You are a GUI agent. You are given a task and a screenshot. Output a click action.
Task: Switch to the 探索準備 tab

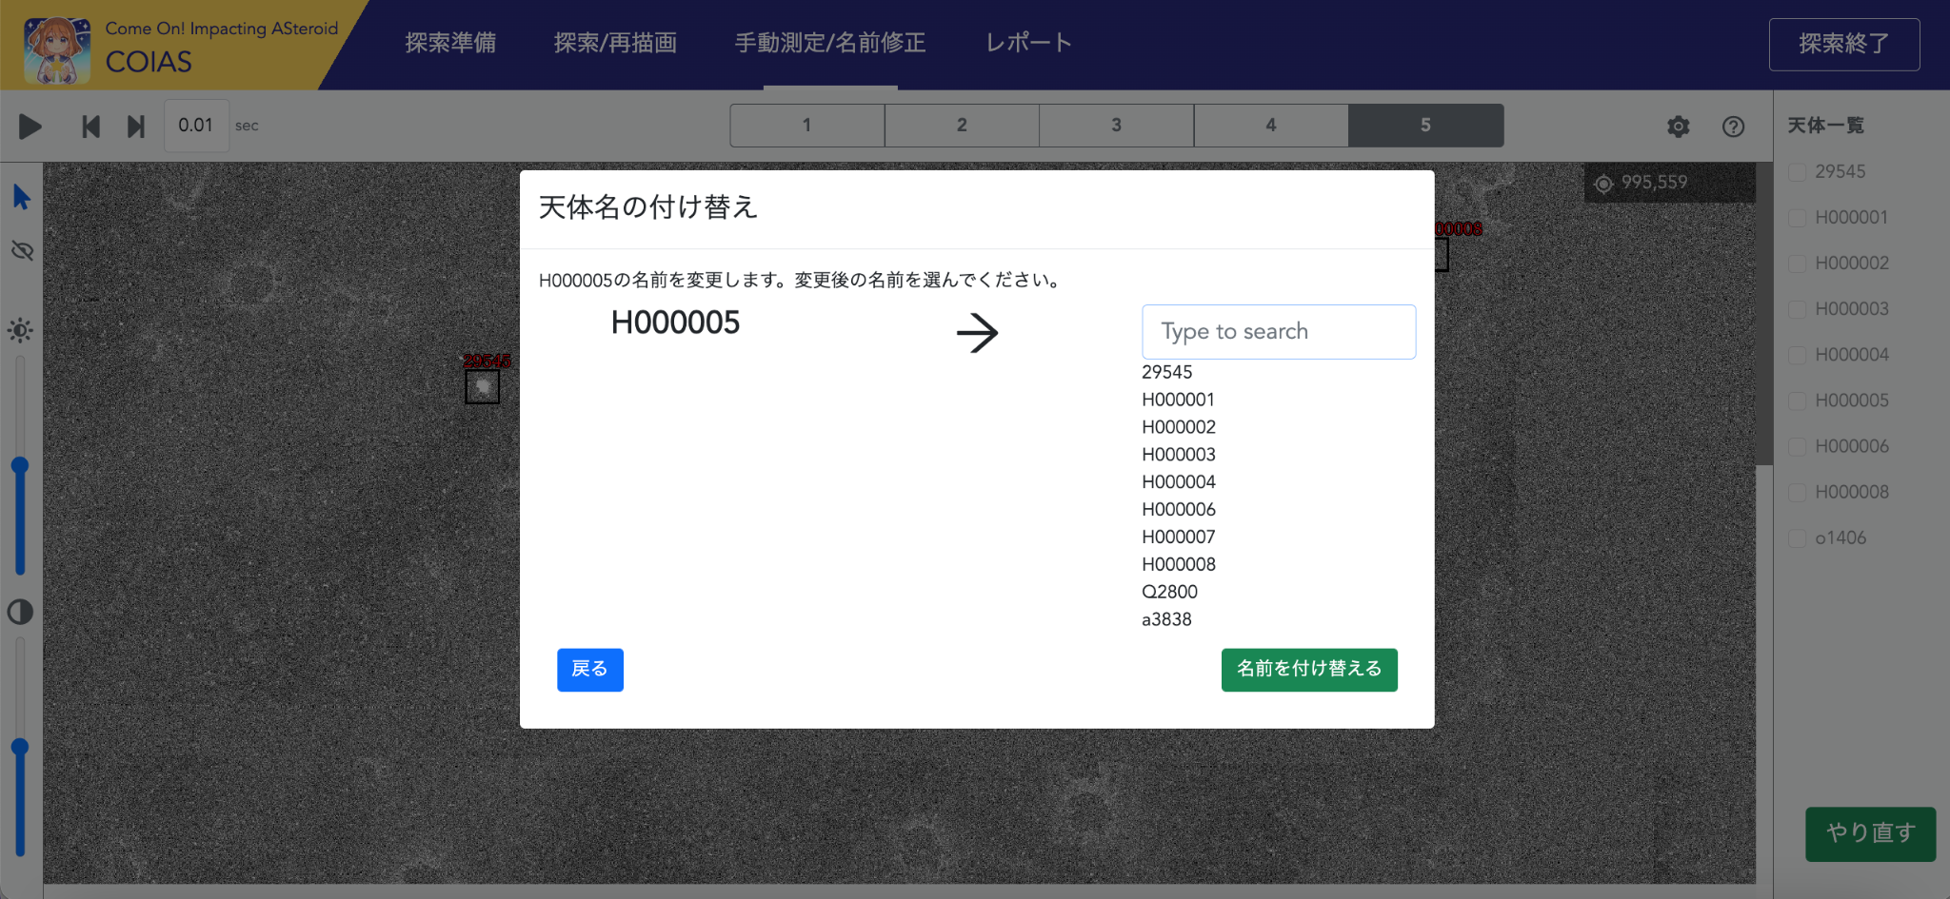coord(450,43)
